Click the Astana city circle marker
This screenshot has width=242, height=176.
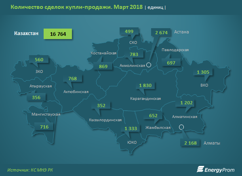click(149, 65)
